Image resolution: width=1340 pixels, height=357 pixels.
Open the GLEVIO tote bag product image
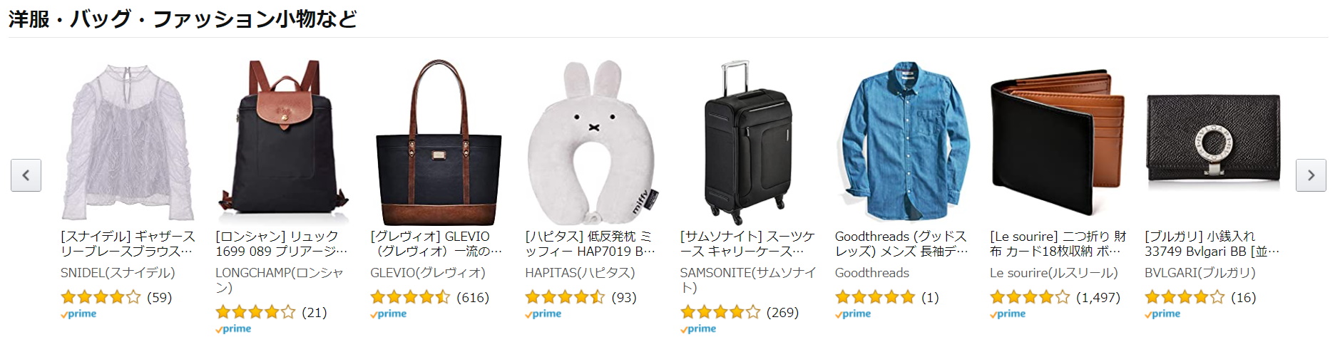[x=437, y=143]
